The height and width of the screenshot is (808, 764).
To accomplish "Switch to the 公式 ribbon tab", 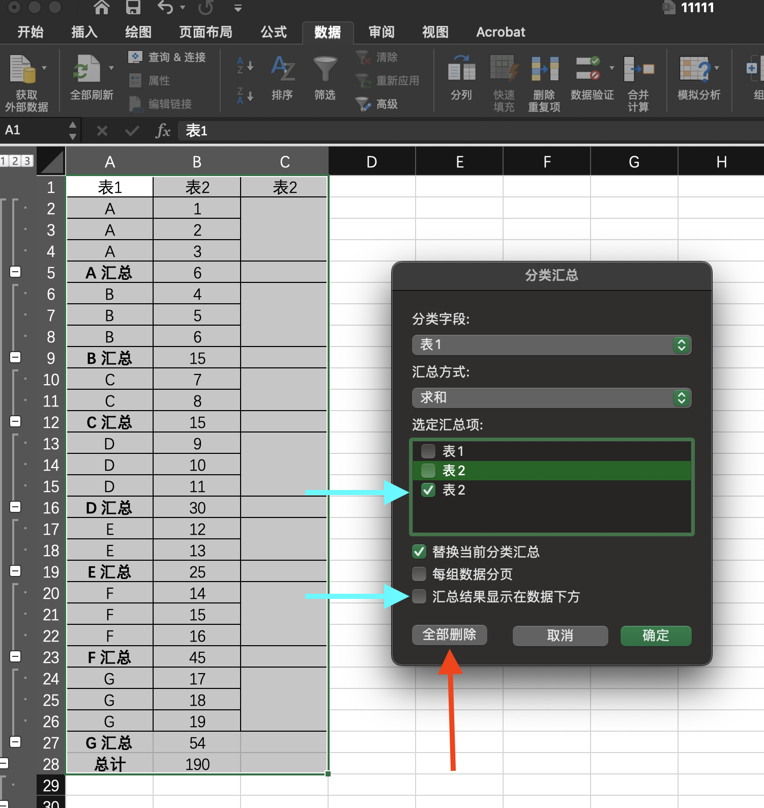I will pos(274,32).
